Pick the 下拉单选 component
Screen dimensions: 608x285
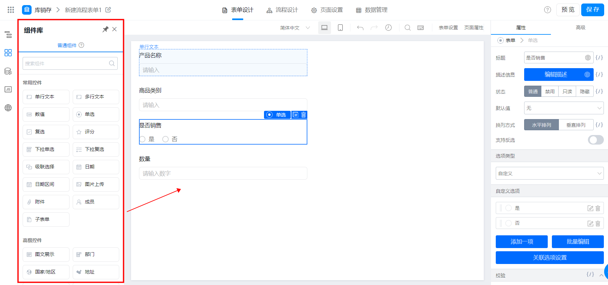click(46, 149)
